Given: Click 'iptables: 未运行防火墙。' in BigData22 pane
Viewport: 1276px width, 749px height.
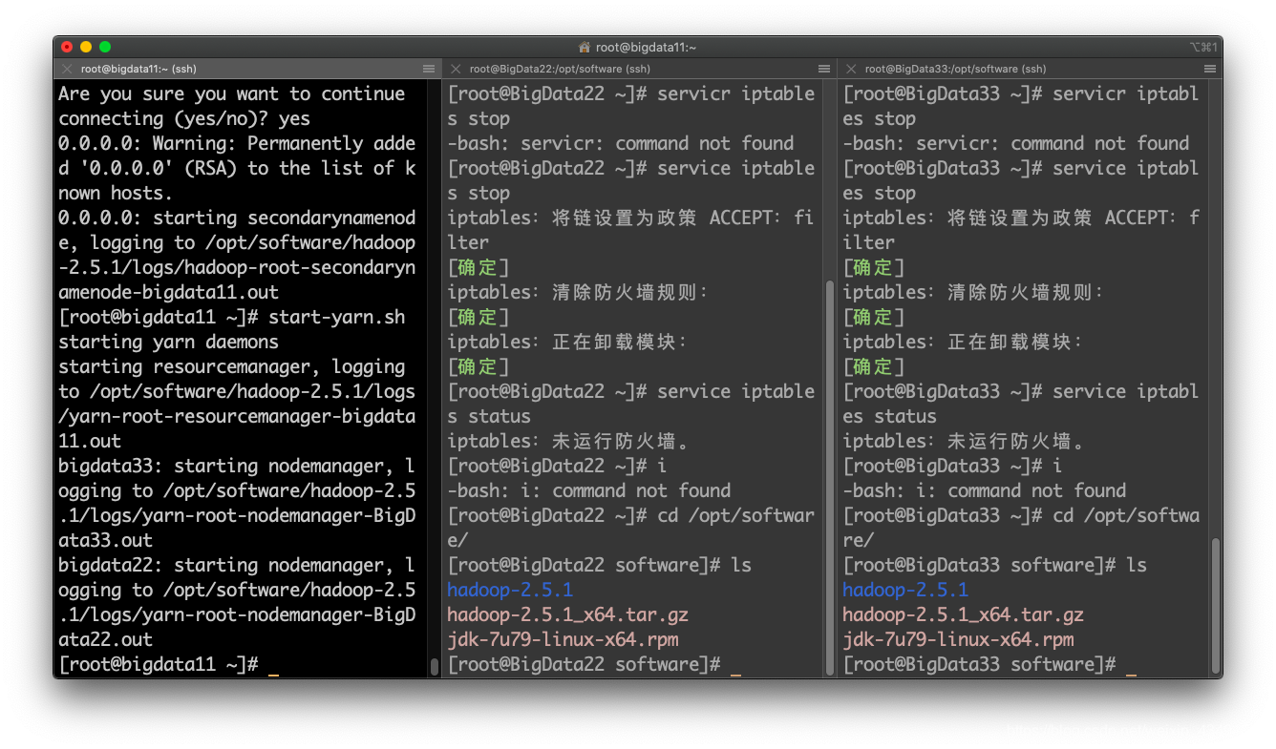Looking at the screenshot, I should pos(569,441).
